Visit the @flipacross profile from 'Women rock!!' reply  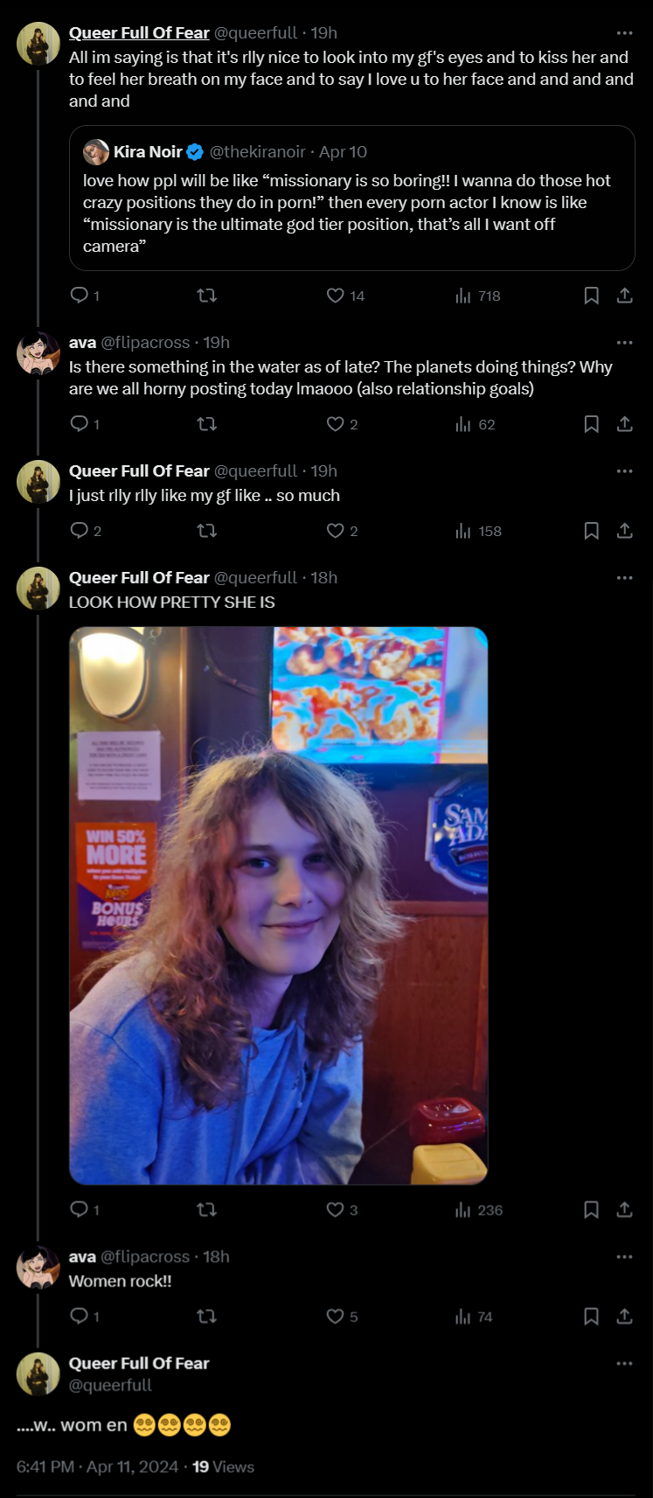[x=145, y=1257]
